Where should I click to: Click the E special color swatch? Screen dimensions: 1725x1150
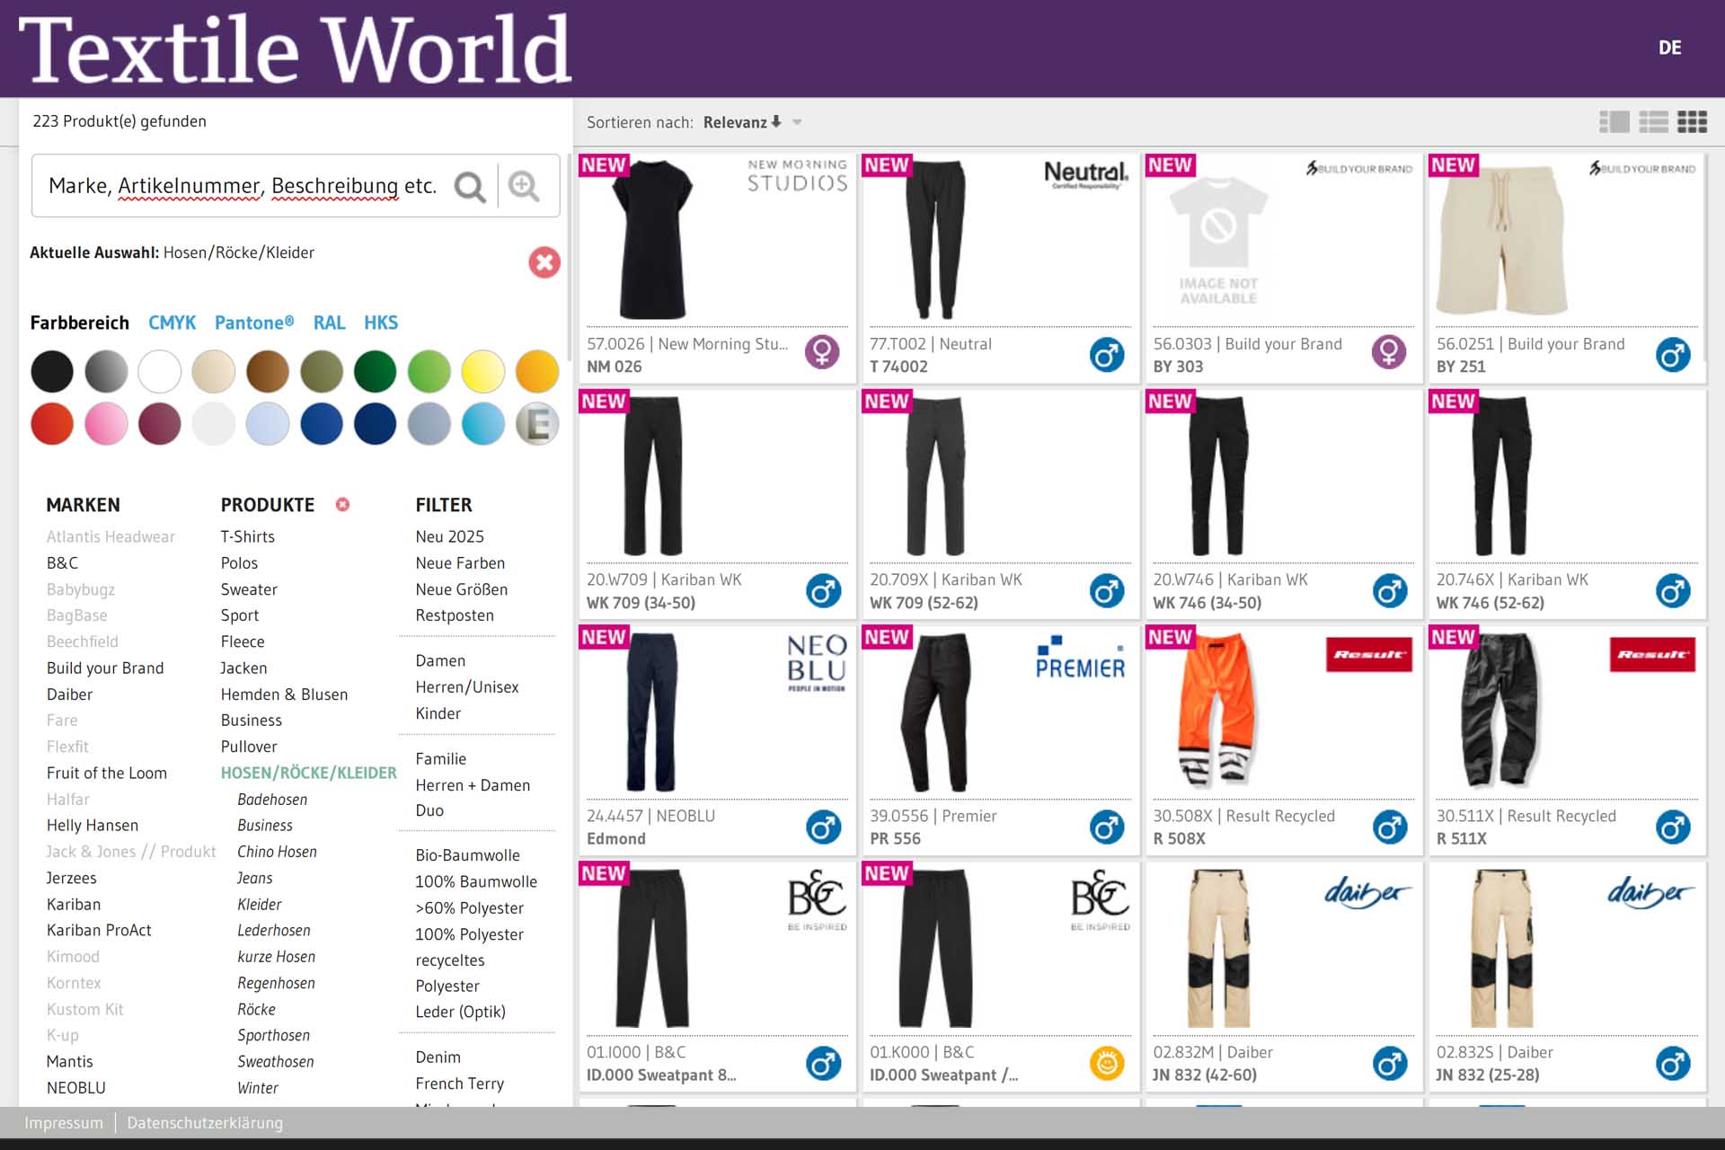537,424
